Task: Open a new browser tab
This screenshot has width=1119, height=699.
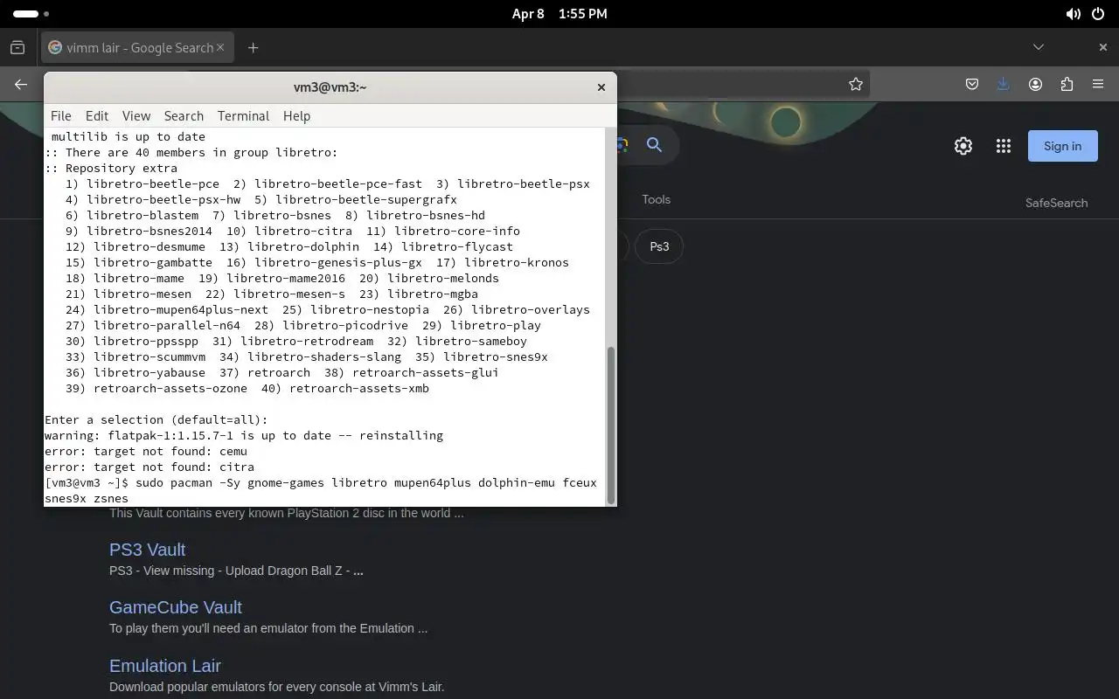Action: (253, 47)
